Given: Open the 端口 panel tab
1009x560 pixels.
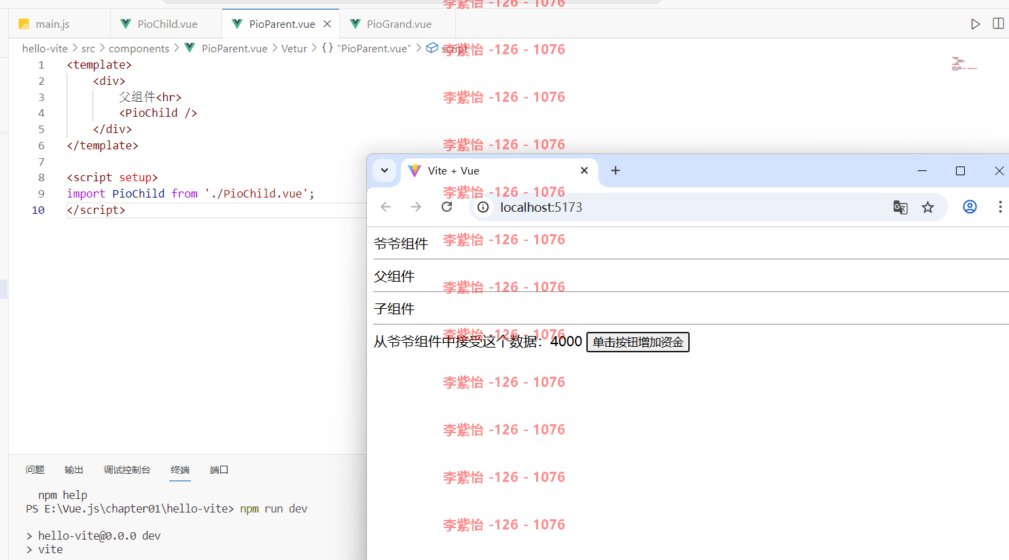Looking at the screenshot, I should click(219, 470).
